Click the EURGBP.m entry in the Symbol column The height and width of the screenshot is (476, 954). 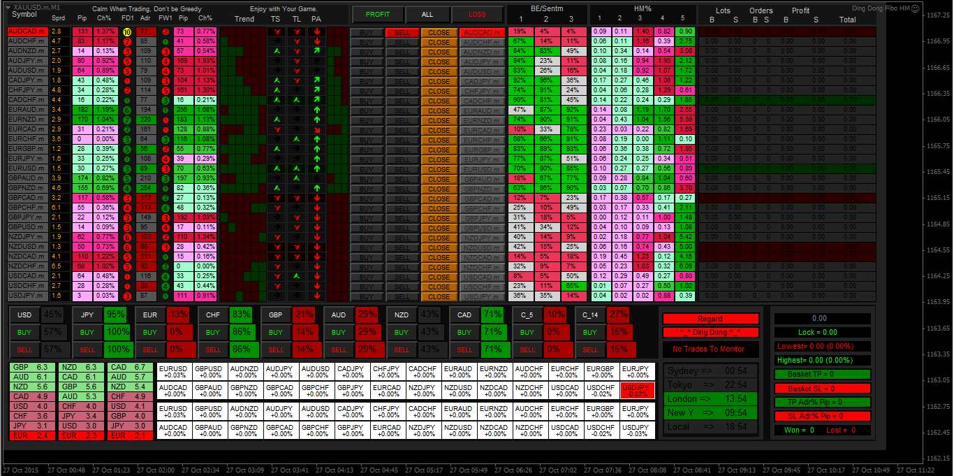(27, 150)
